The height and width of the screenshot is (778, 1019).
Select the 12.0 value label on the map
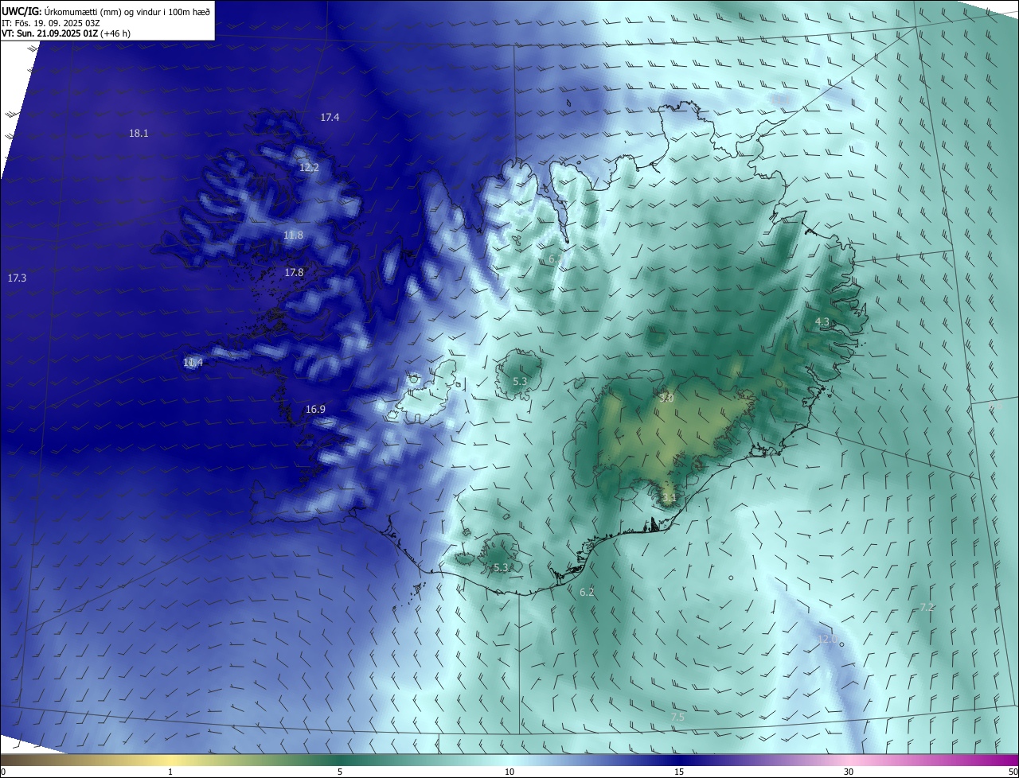click(826, 640)
